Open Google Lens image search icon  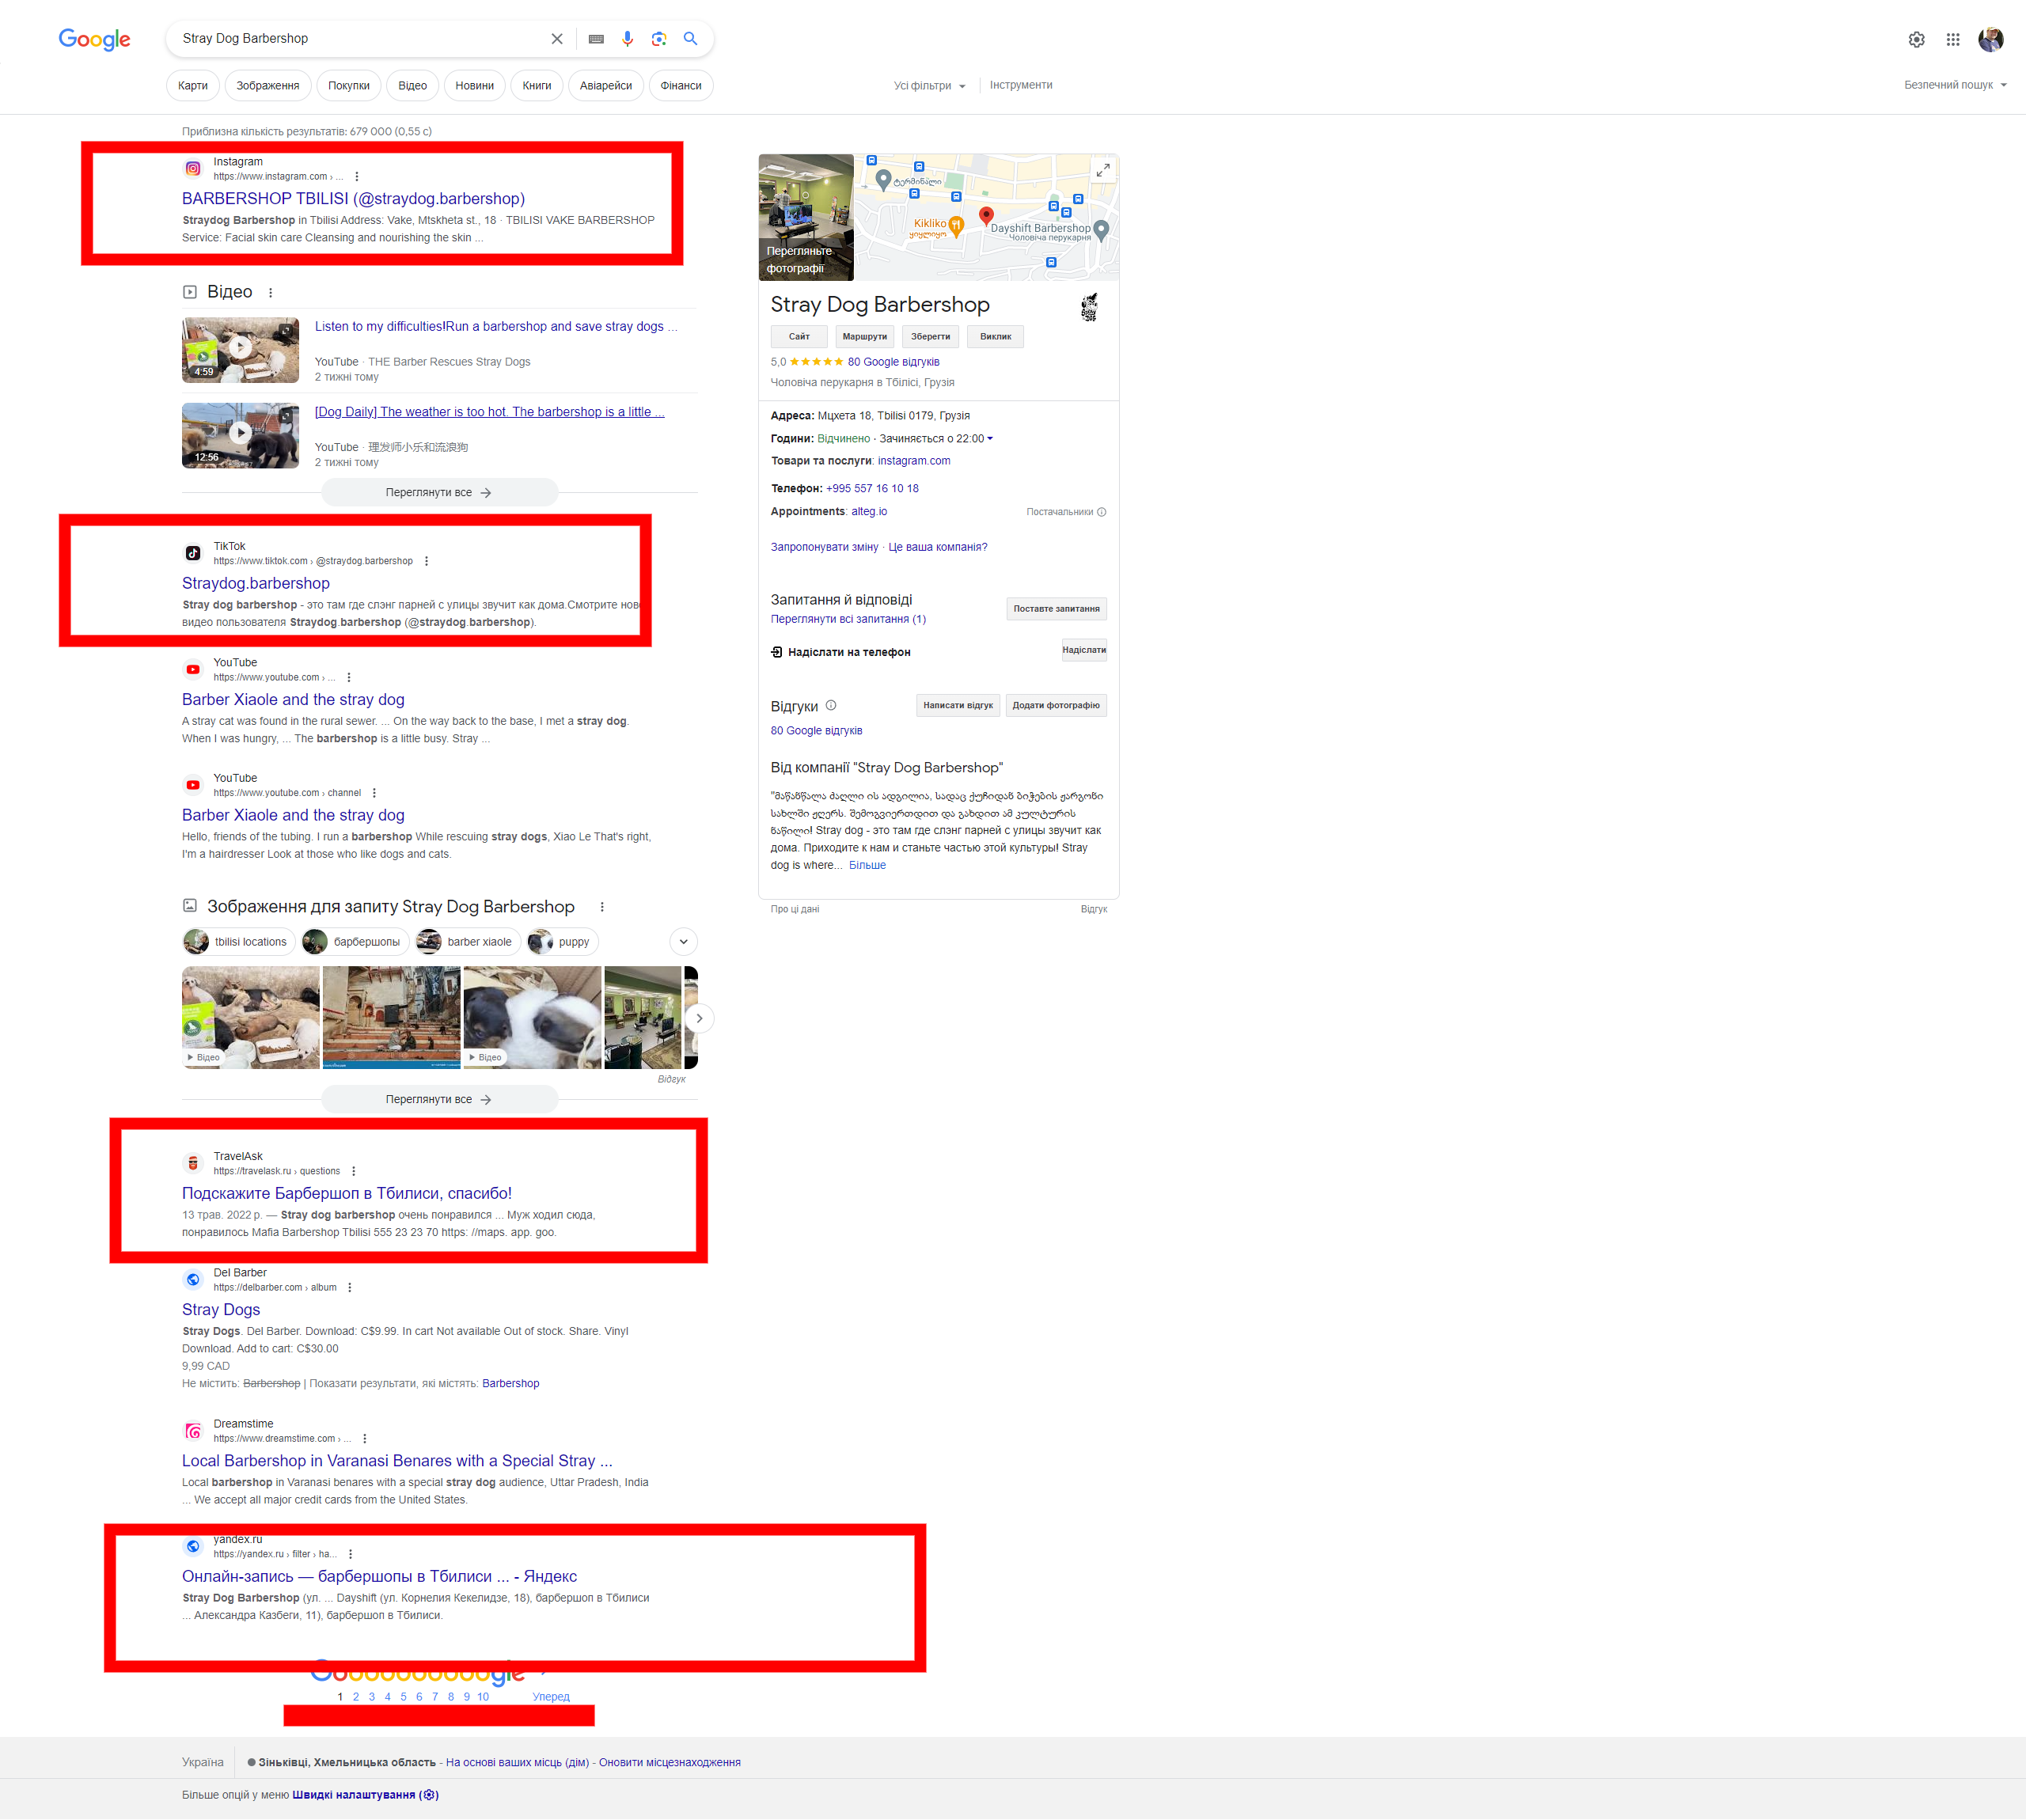(658, 39)
